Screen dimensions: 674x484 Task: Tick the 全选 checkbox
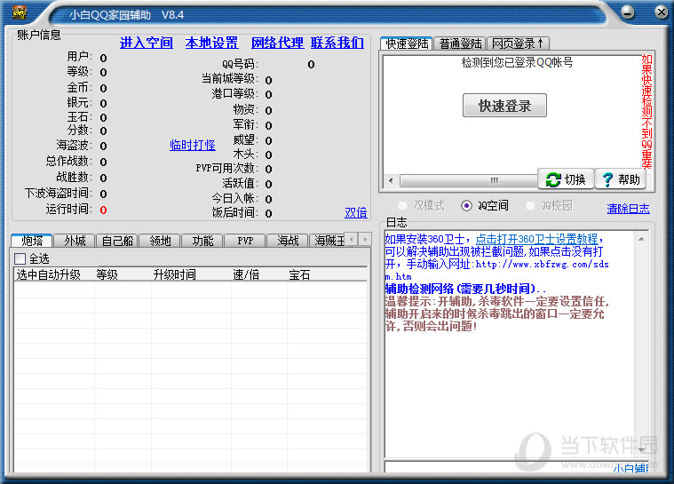point(20,258)
